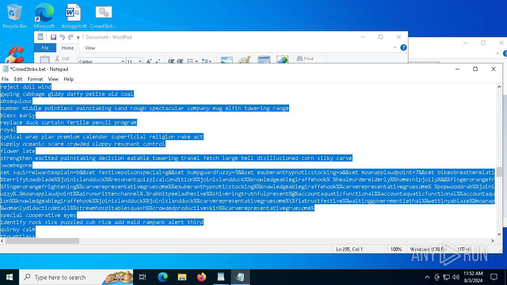
Task: Open the Notepad Help menu
Action: [x=69, y=79]
